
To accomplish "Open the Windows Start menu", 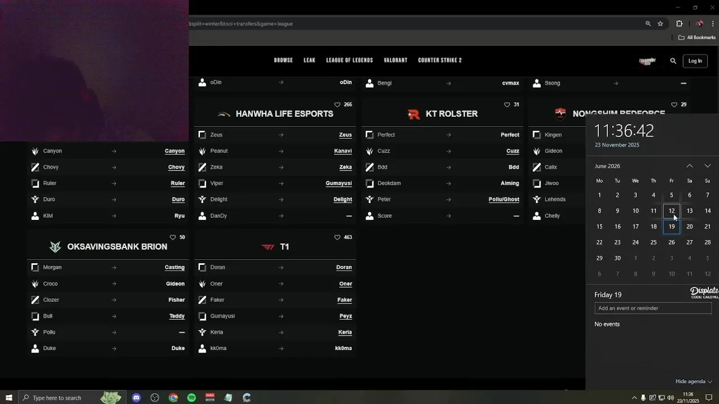I will point(9,397).
